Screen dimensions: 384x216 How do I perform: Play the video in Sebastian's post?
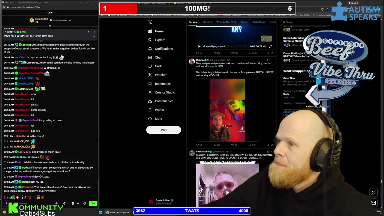point(227,192)
